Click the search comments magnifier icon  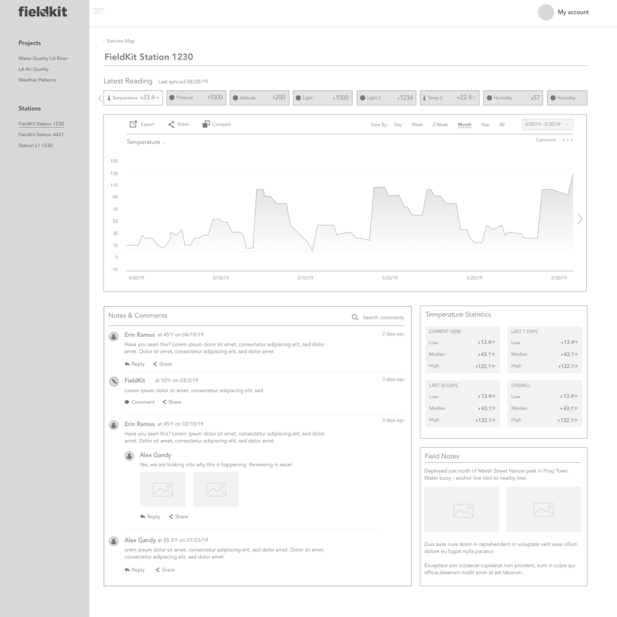pyautogui.click(x=355, y=318)
